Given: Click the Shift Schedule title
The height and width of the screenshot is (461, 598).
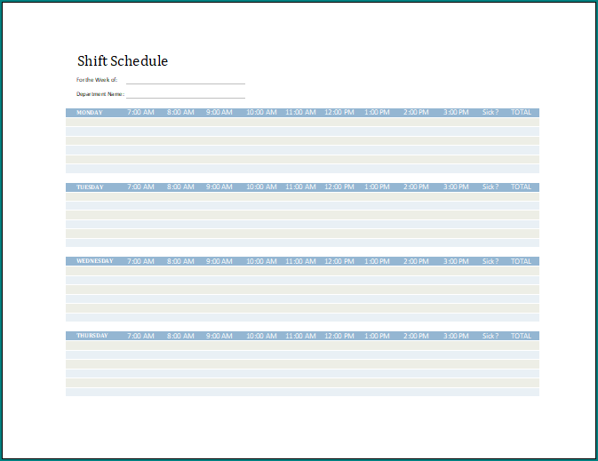Looking at the screenshot, I should [123, 61].
